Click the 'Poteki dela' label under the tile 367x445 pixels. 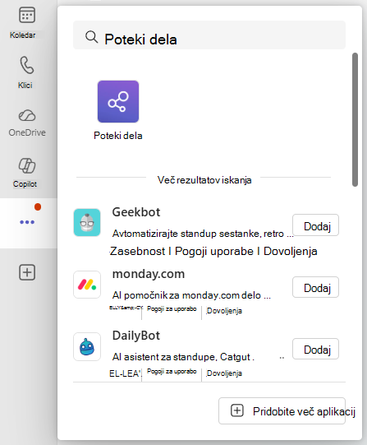(118, 136)
